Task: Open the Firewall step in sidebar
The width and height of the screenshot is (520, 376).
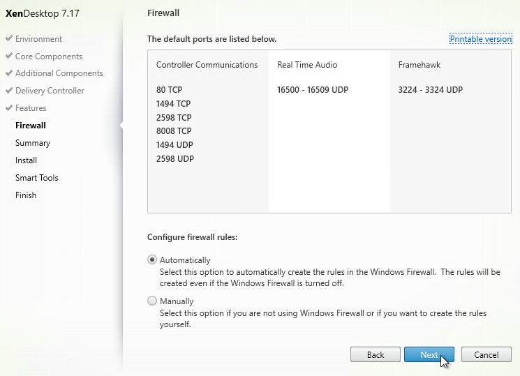Action: click(31, 126)
